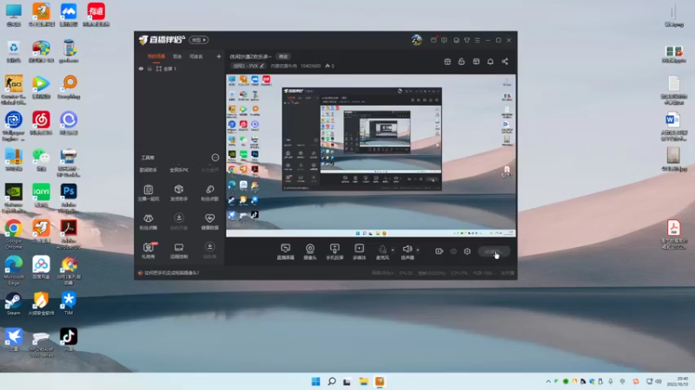Open the heart health data tool
This screenshot has height=390, width=695.
[x=209, y=221]
